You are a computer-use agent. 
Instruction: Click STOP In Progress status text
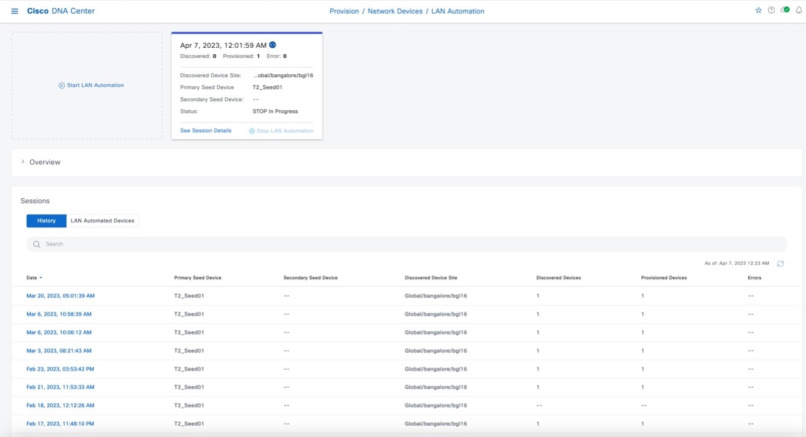pos(275,111)
